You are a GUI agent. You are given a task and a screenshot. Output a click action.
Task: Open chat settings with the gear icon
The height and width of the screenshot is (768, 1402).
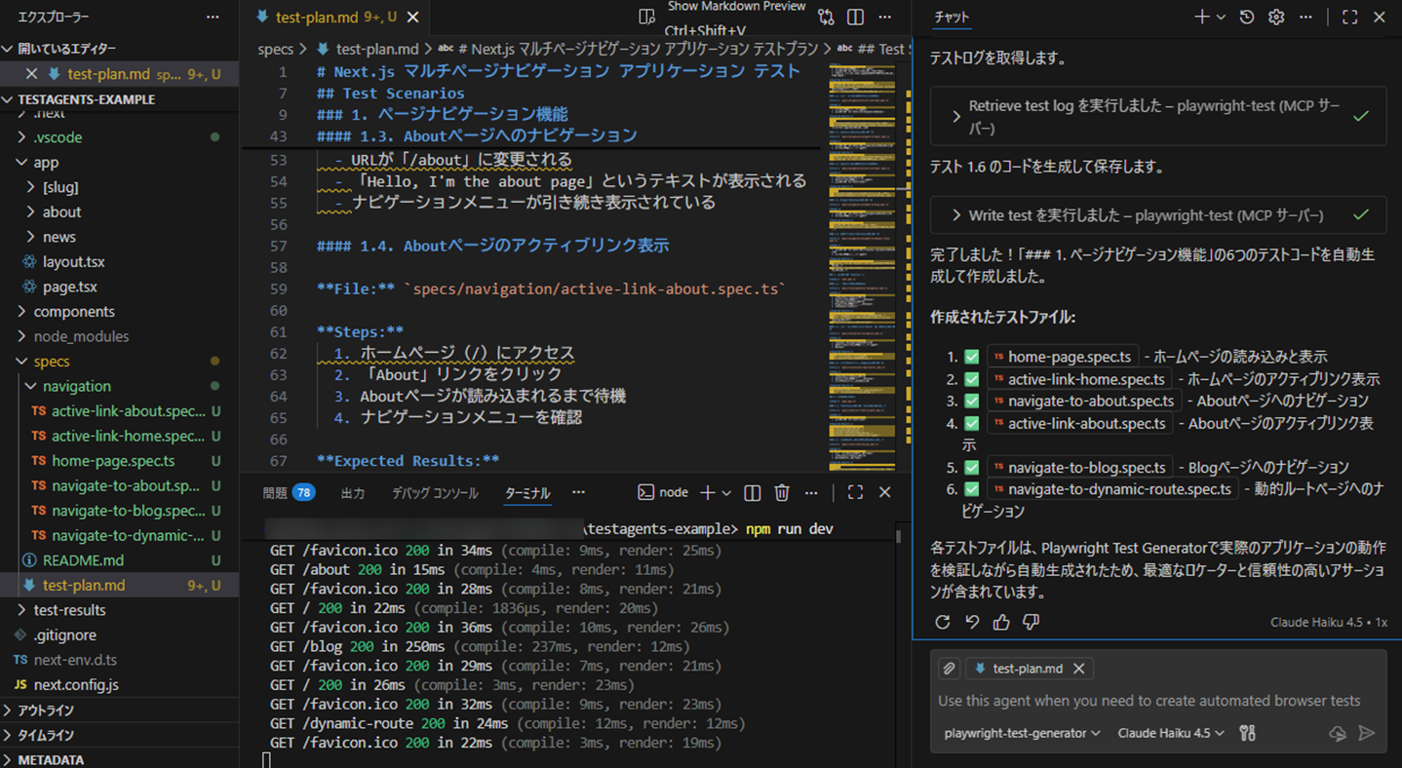pos(1274,17)
